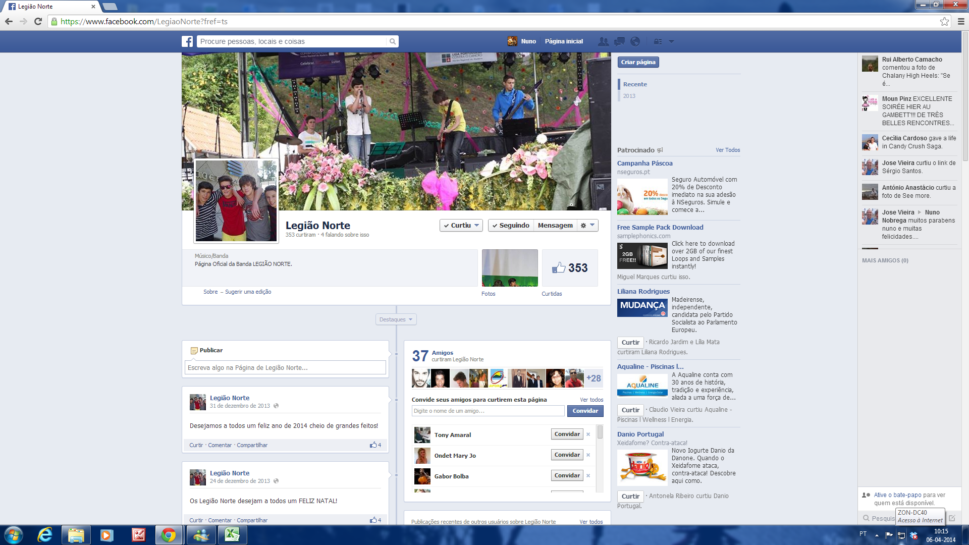Open friend requests icon

pos(603,41)
